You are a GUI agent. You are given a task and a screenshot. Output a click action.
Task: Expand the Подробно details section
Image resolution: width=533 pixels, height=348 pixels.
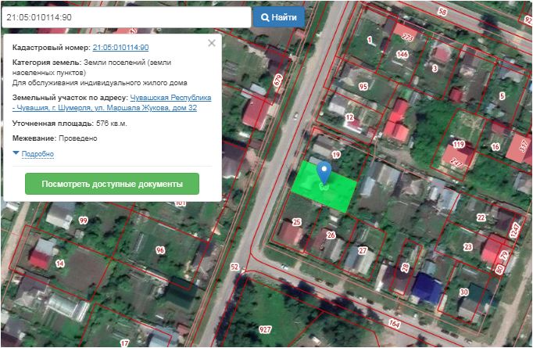coord(34,154)
